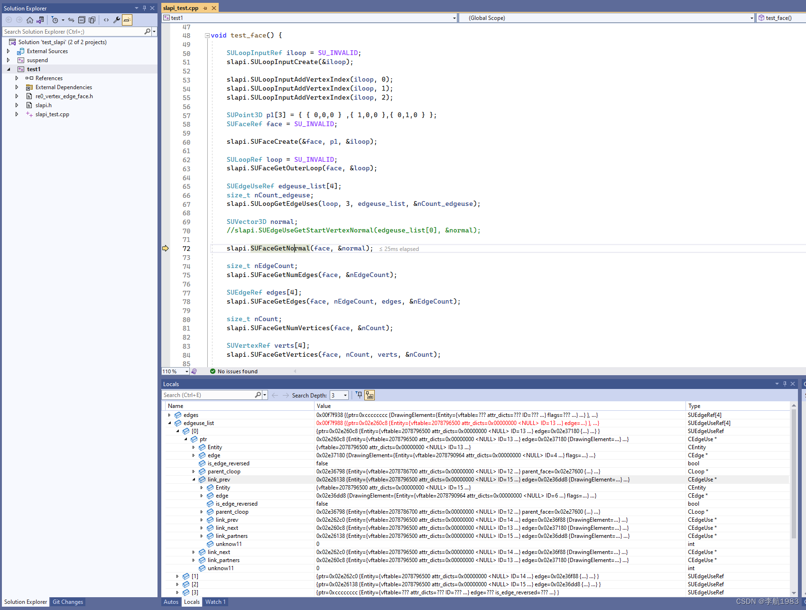806x610 pixels.
Task: Expand the suspend project node
Action: [x=8, y=60]
